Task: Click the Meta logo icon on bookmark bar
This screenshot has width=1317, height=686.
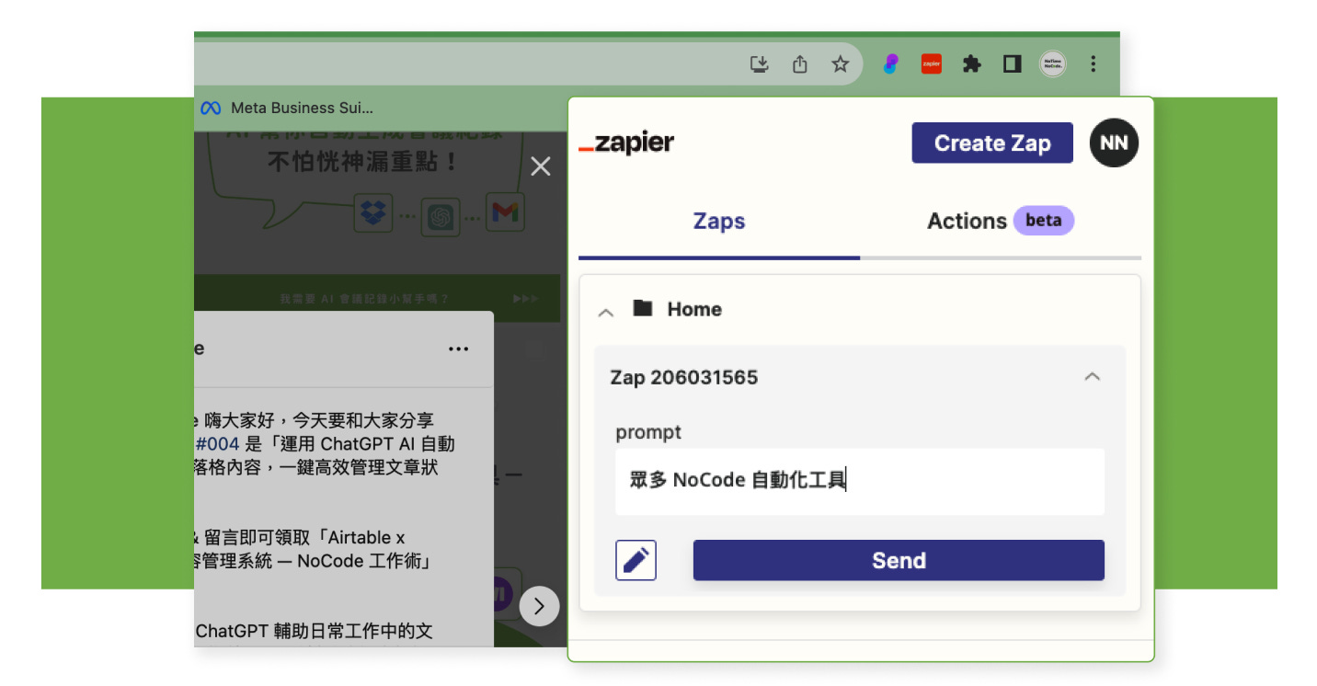Action: (211, 109)
